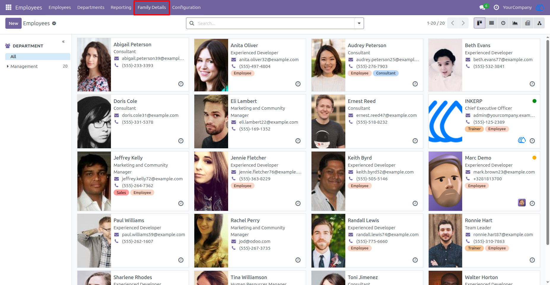Screen dimensions: 550x285
Task: Click the orange presence dot on Marc Demo
Action: (535, 158)
